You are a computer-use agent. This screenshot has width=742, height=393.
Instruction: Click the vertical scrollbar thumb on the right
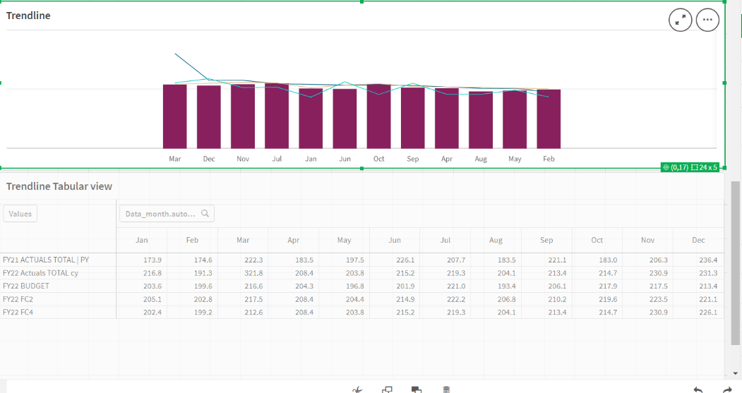735,262
